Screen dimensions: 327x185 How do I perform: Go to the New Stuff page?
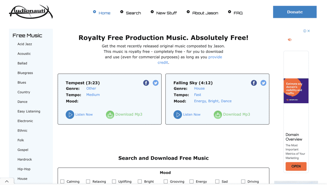tap(166, 13)
